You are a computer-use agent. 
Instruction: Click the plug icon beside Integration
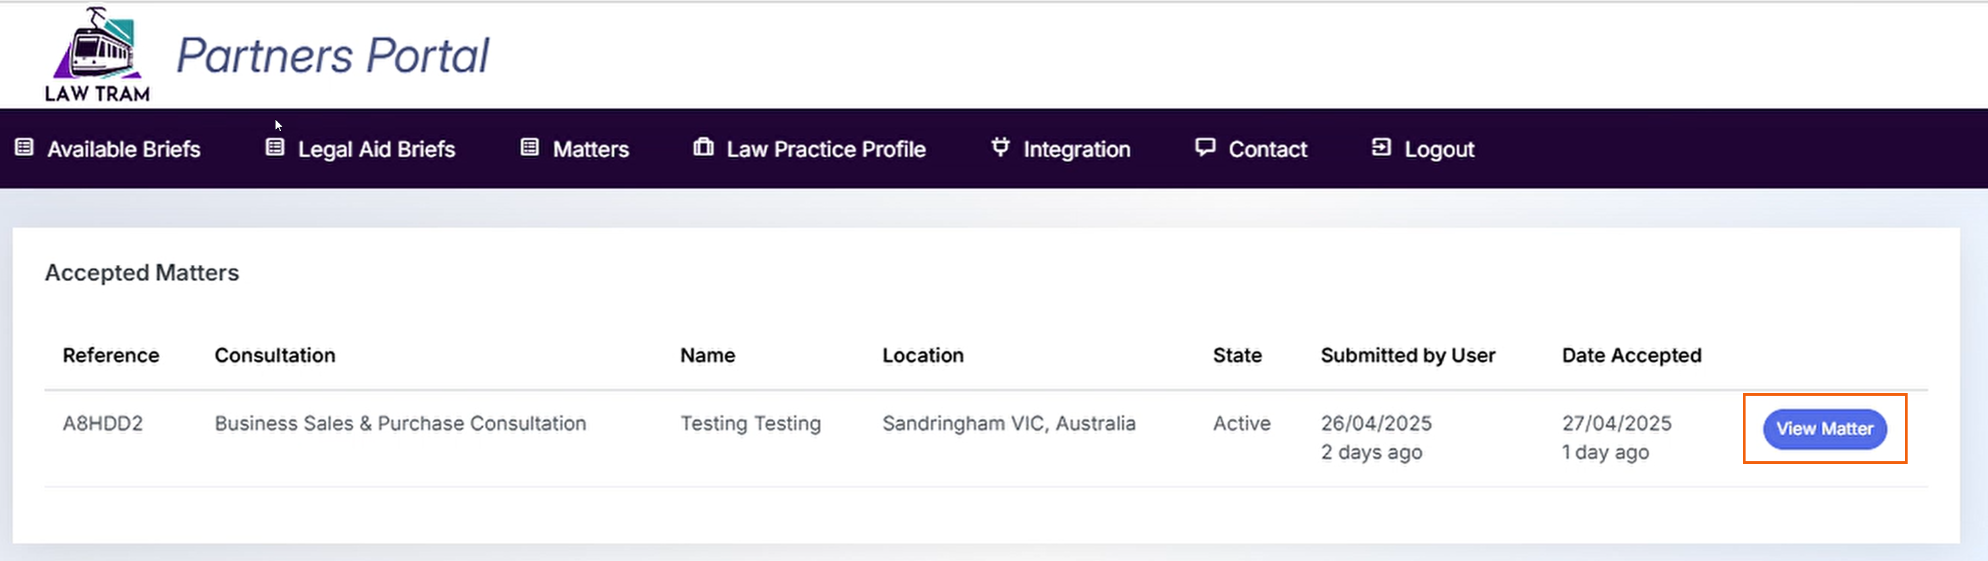1000,147
